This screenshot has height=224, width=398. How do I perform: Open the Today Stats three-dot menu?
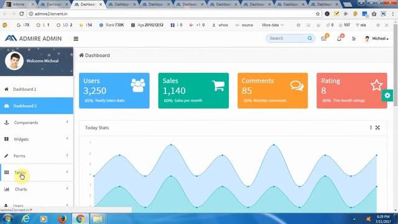tap(371, 128)
